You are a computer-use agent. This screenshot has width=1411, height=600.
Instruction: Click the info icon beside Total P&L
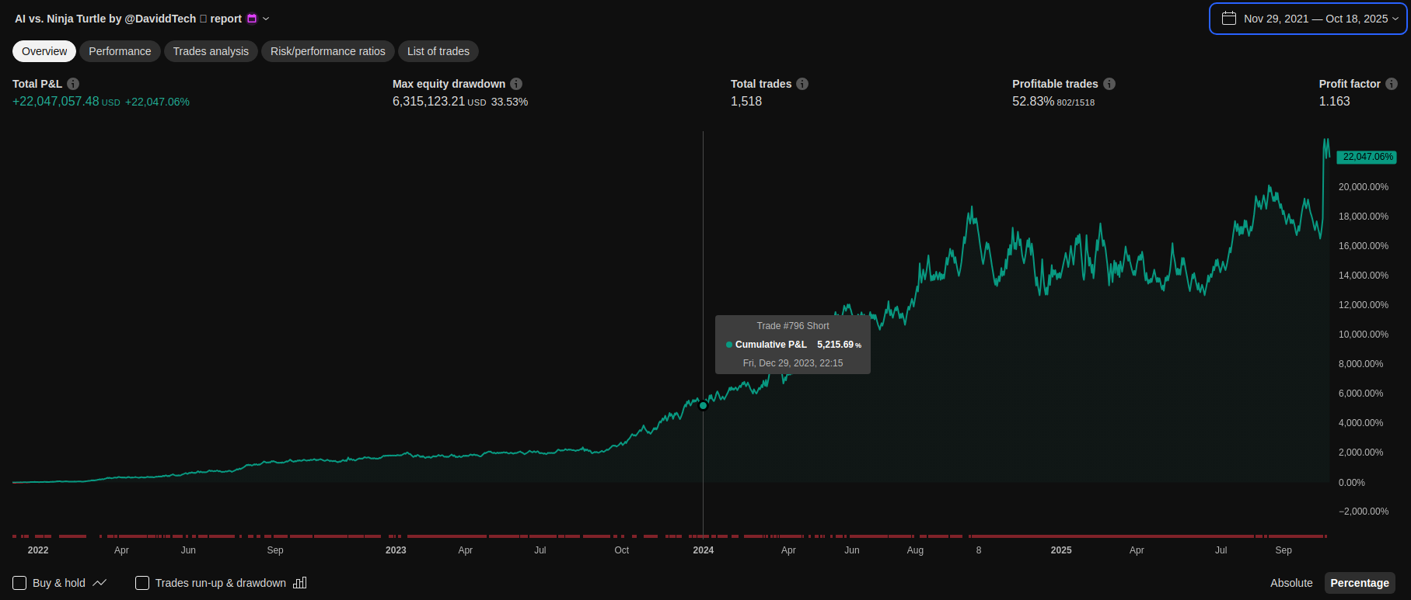click(x=73, y=84)
